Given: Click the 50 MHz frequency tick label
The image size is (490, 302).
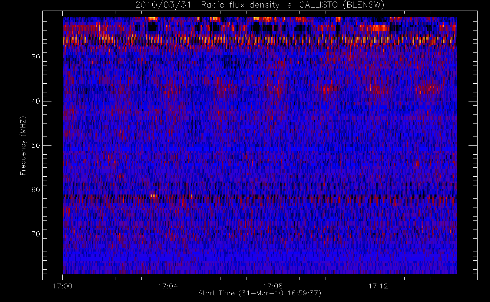Looking at the screenshot, I should coord(36,146).
